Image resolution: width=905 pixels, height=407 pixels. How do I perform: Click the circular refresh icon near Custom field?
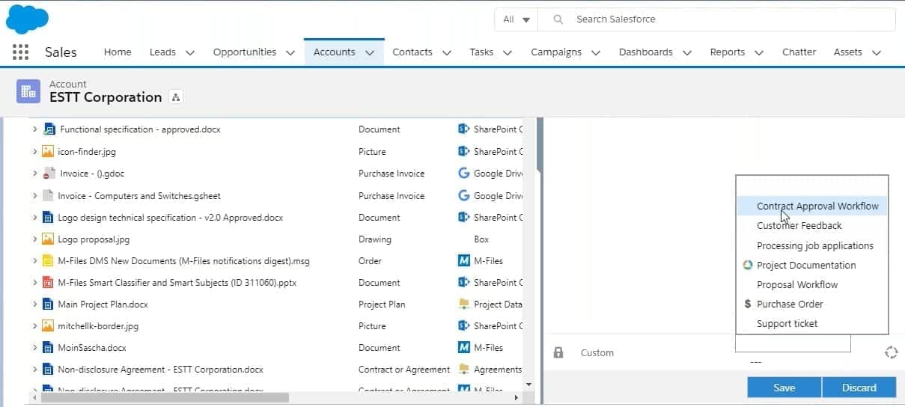click(x=891, y=352)
